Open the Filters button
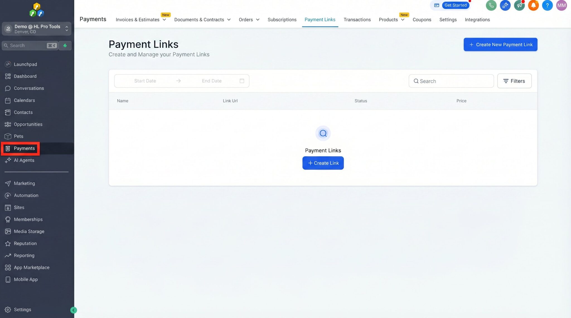The height and width of the screenshot is (318, 571). (x=514, y=81)
